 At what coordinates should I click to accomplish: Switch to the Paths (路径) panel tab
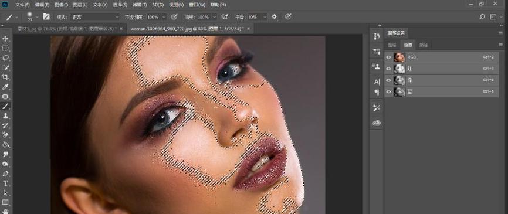[424, 45]
